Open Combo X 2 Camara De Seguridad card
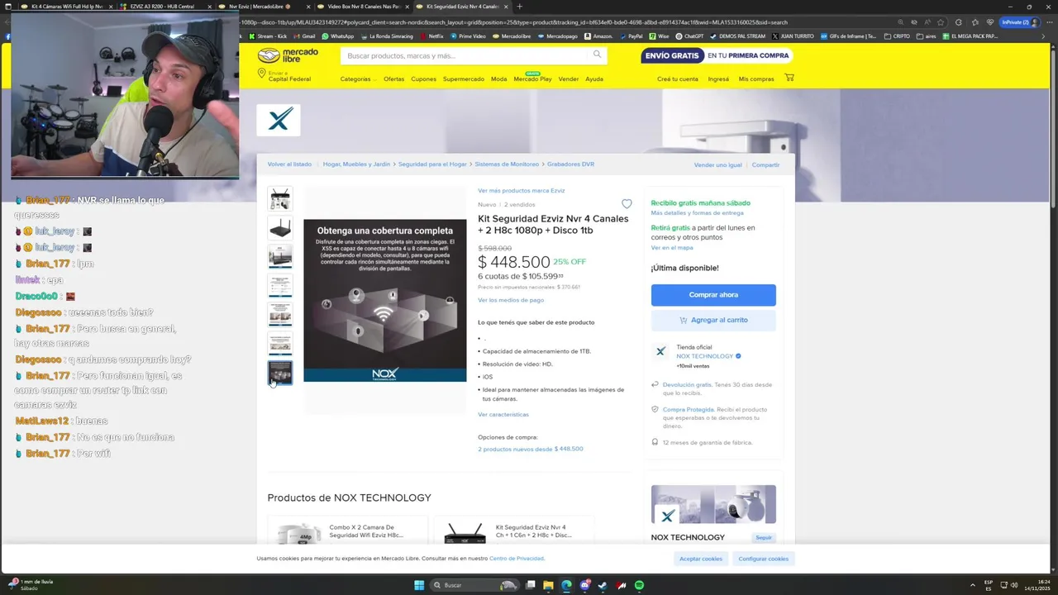The width and height of the screenshot is (1058, 595). (347, 531)
